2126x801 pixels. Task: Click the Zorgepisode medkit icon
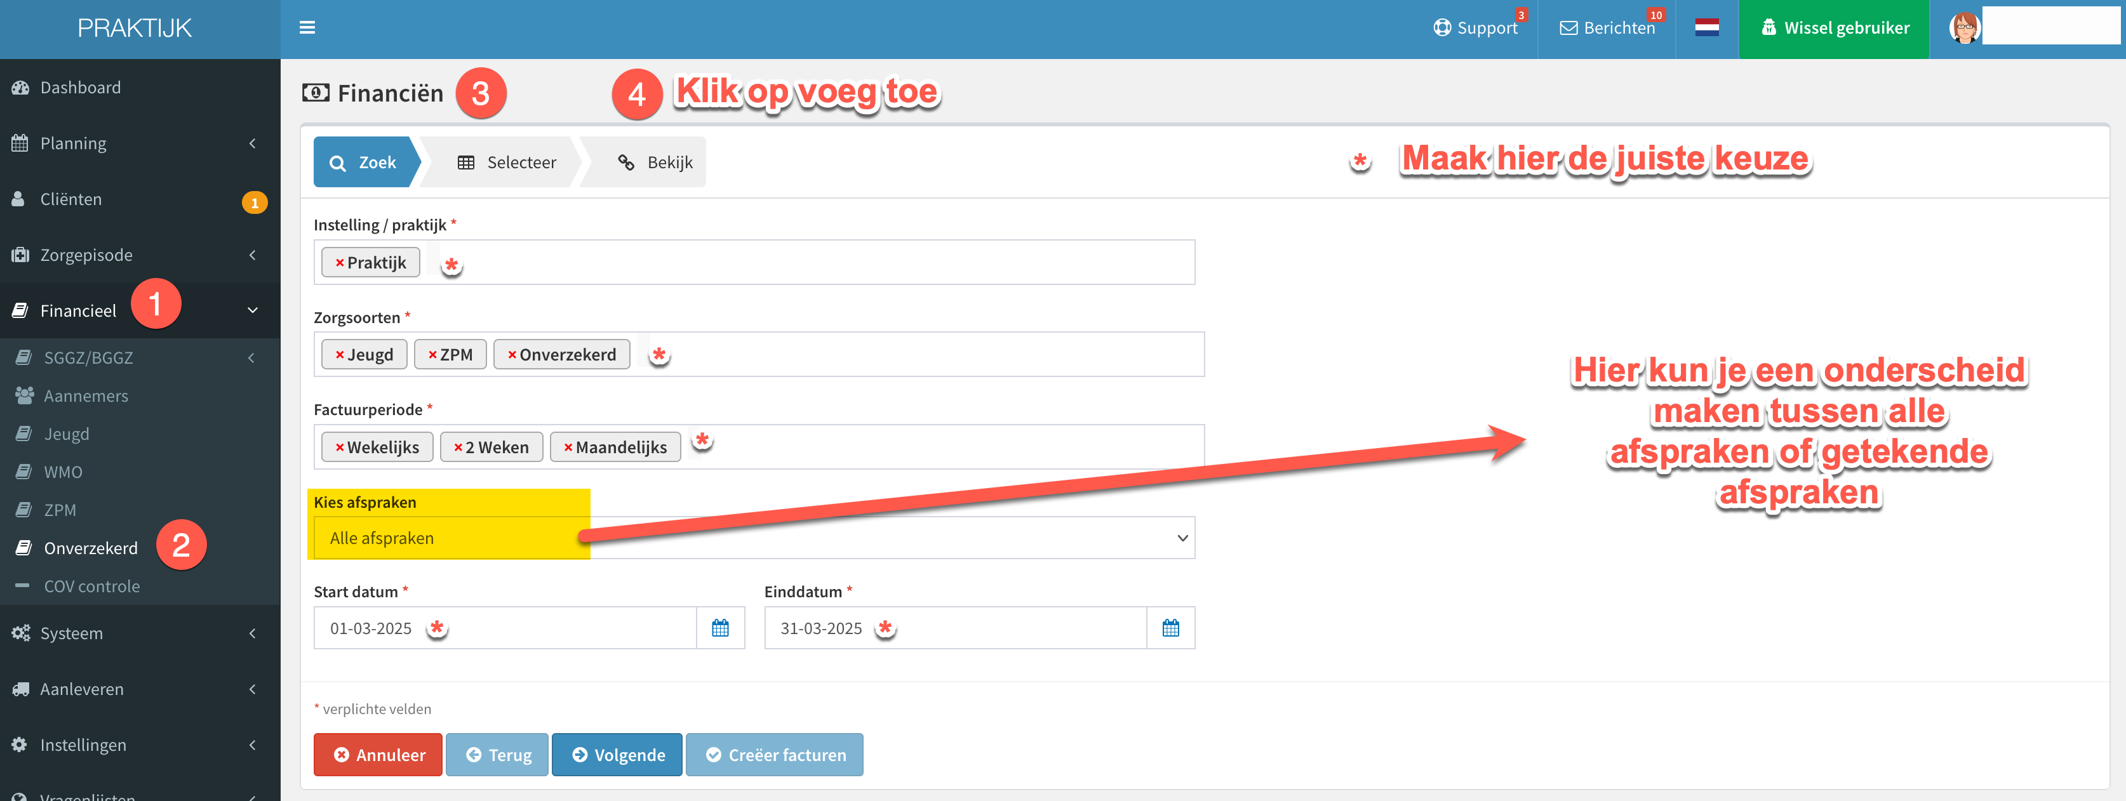(20, 255)
